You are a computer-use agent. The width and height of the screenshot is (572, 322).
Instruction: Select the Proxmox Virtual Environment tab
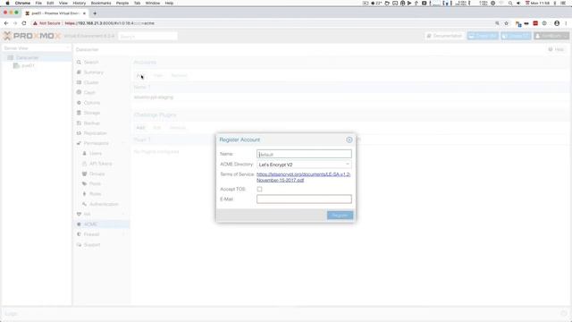(55, 13)
